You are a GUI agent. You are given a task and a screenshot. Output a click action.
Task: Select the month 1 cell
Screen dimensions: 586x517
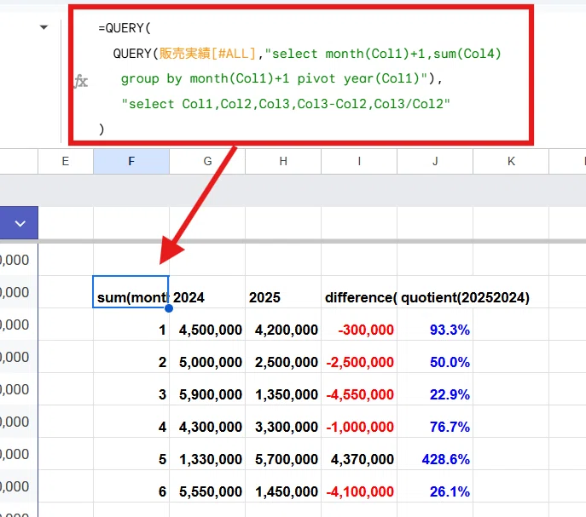[131, 325]
